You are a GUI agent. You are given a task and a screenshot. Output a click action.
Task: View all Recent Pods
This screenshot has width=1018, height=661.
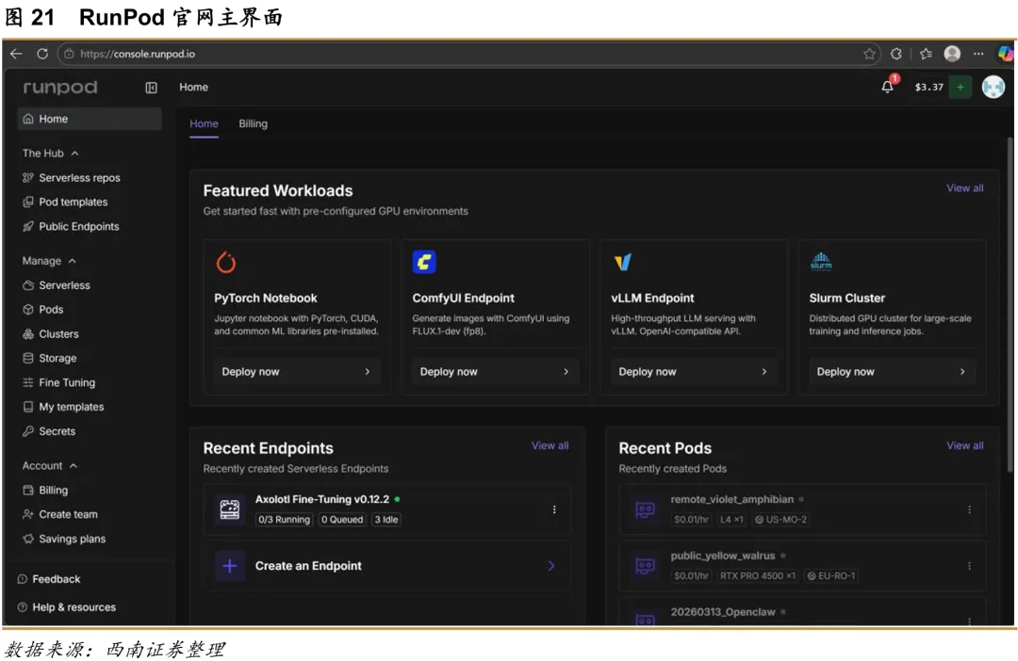(965, 445)
